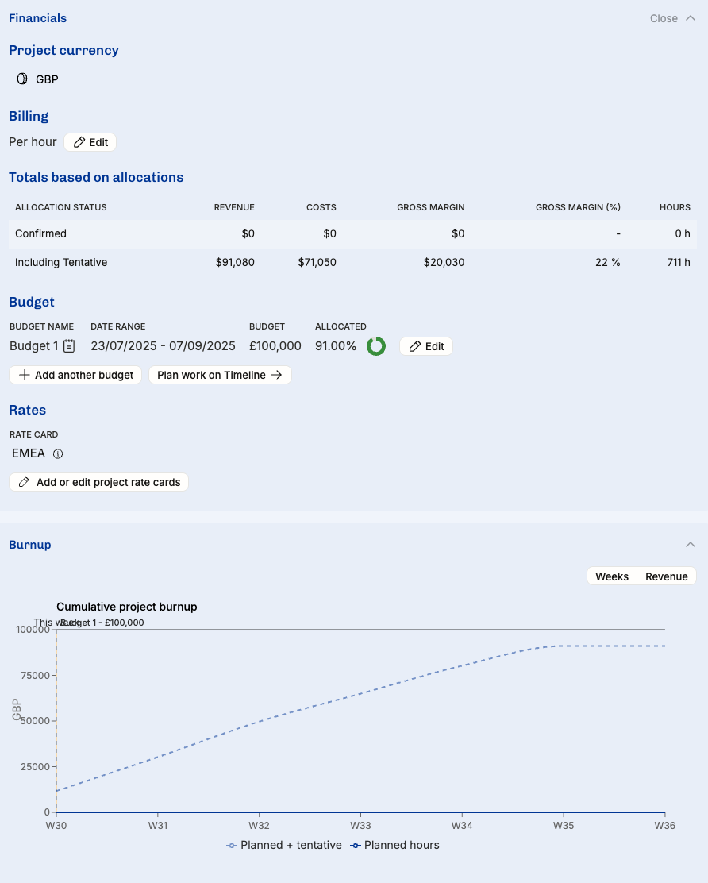The width and height of the screenshot is (708, 883).
Task: Click the Budget 1 name
Action: tap(33, 346)
